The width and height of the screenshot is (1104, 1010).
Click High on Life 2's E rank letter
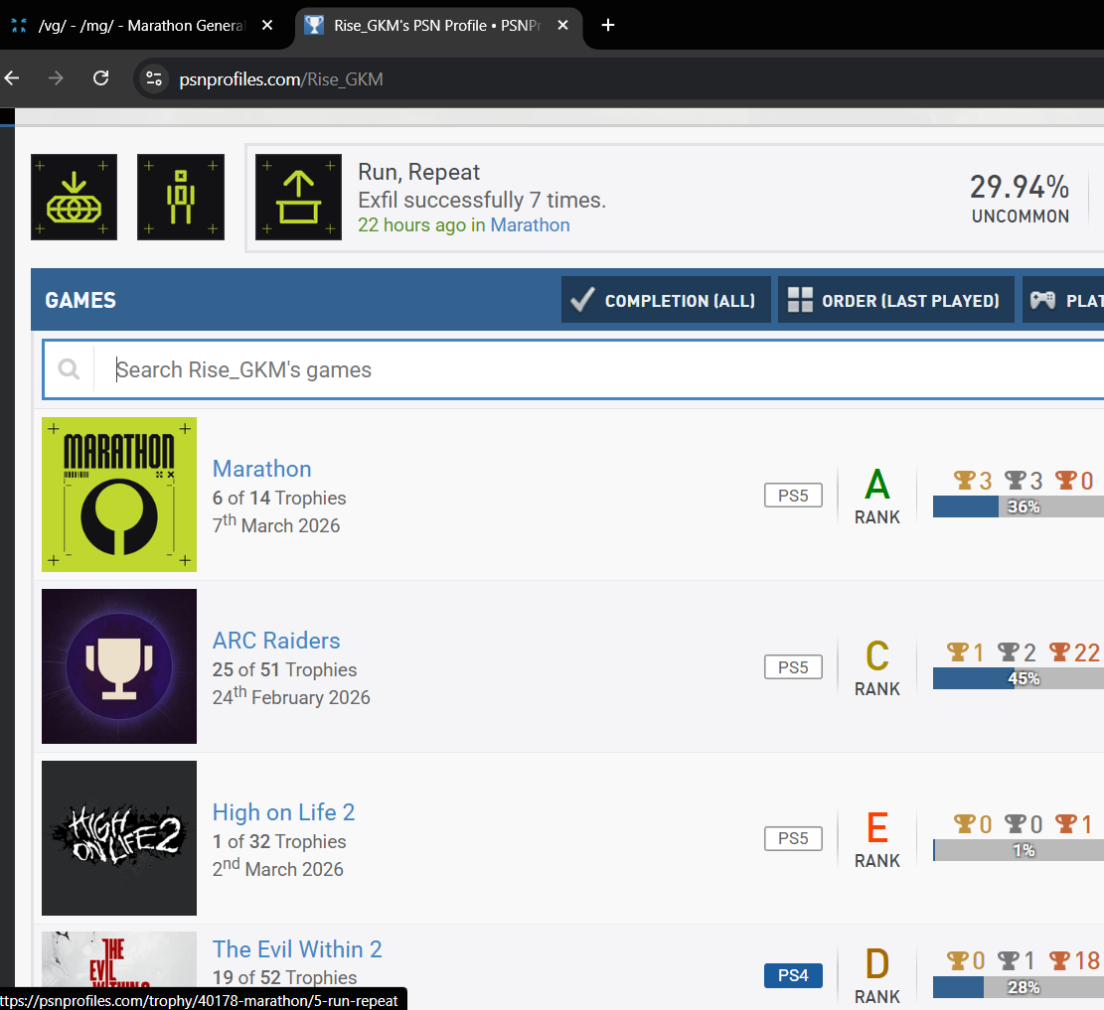tap(877, 827)
